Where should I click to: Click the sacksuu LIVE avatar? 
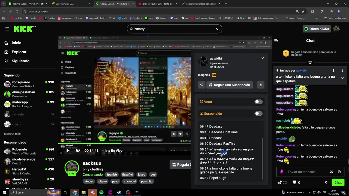point(72,168)
